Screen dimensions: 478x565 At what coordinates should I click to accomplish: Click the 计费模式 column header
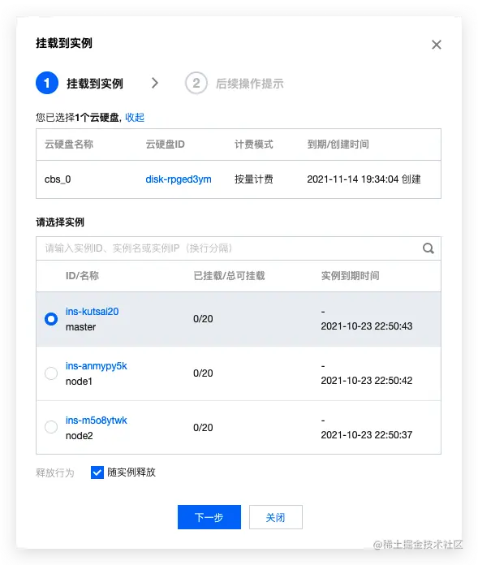tap(253, 144)
